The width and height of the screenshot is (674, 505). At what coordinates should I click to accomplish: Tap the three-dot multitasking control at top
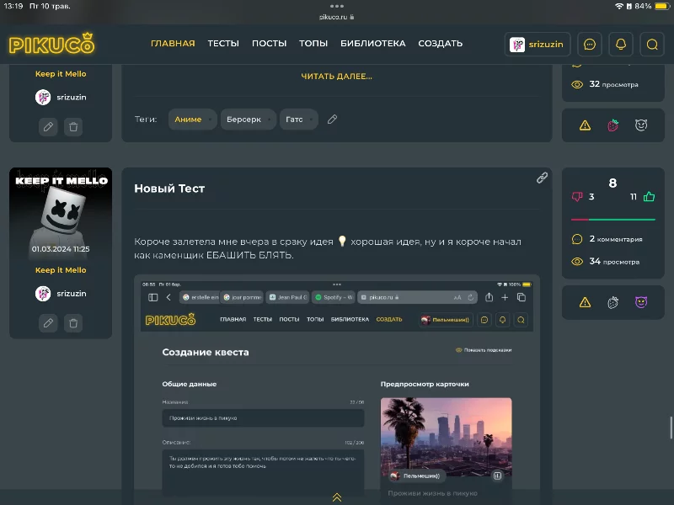(x=337, y=6)
